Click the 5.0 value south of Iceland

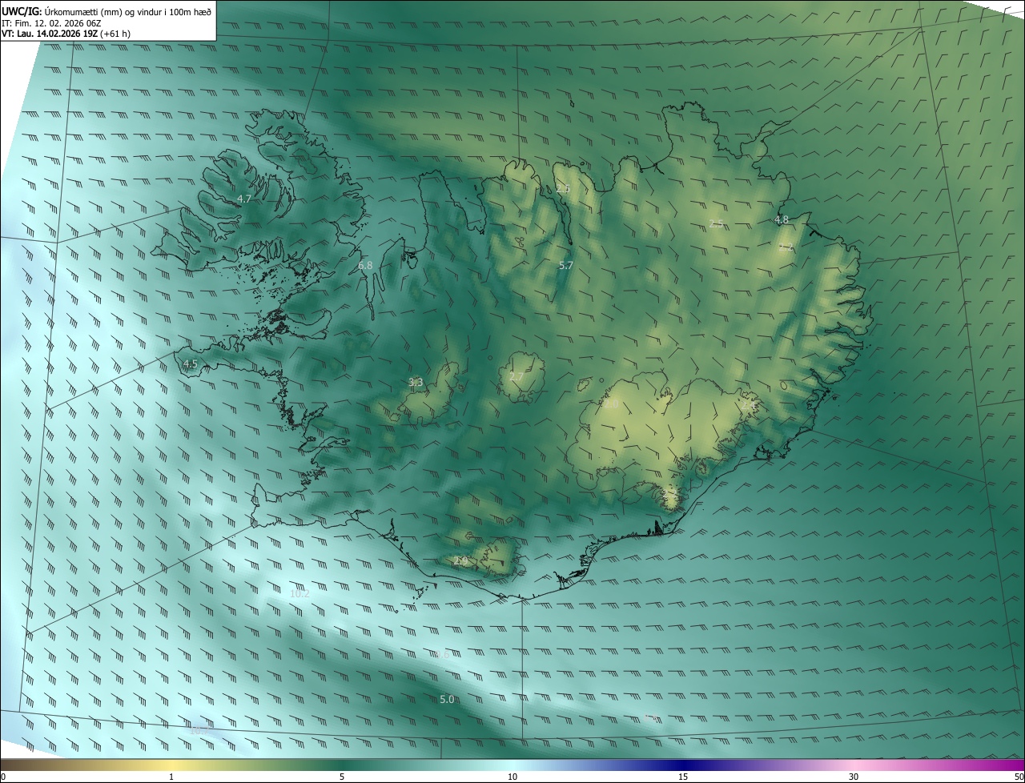[447, 699]
